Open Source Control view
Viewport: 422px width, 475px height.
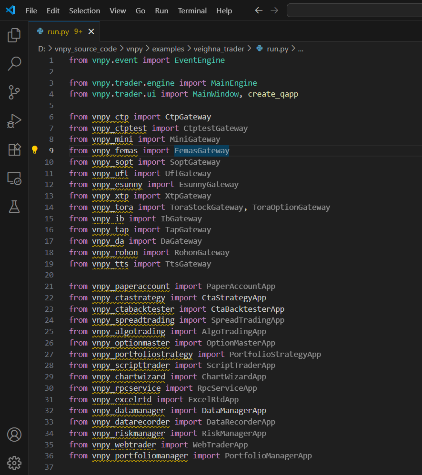[14, 92]
